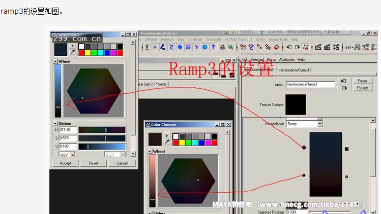Click Cancel in the Color Chooser
The width and height of the screenshot is (381, 214).
pos(122,163)
